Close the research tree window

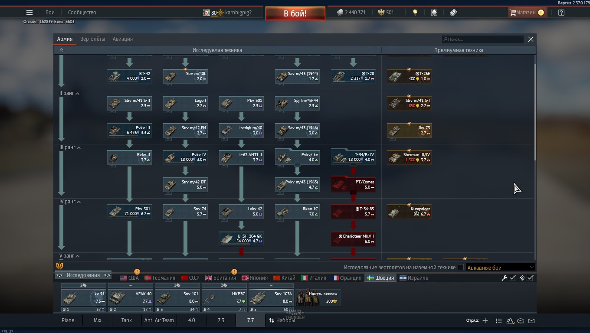[531, 39]
